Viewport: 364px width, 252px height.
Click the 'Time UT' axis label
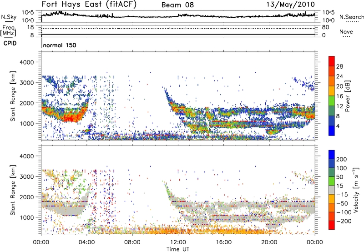click(178, 249)
